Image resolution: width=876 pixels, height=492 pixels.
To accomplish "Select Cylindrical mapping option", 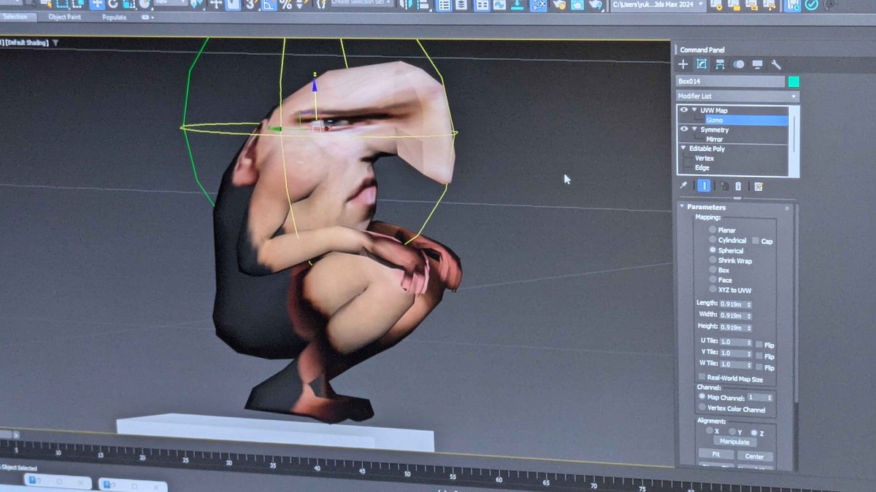I will coord(712,240).
